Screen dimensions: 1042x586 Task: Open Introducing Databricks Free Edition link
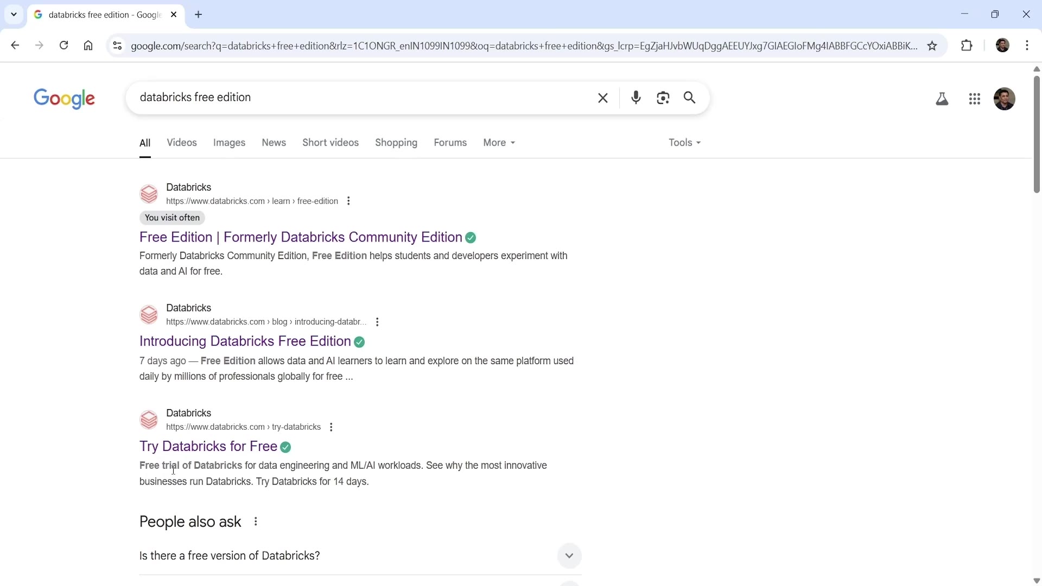tap(245, 342)
